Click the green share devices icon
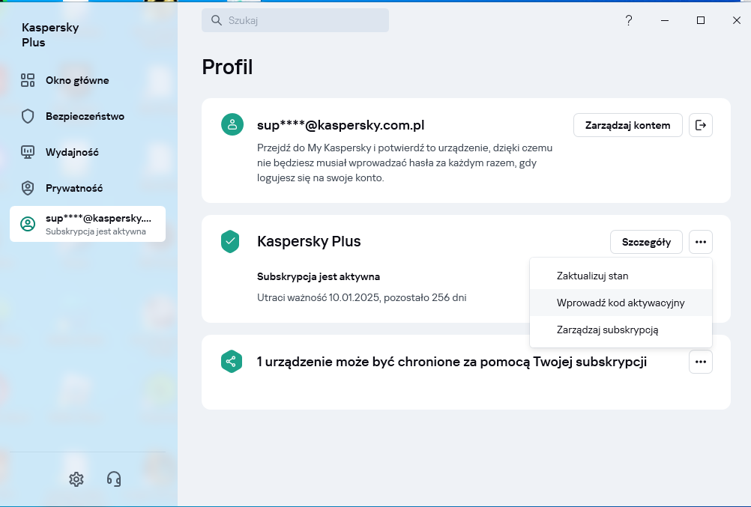The image size is (751, 507). (x=230, y=362)
